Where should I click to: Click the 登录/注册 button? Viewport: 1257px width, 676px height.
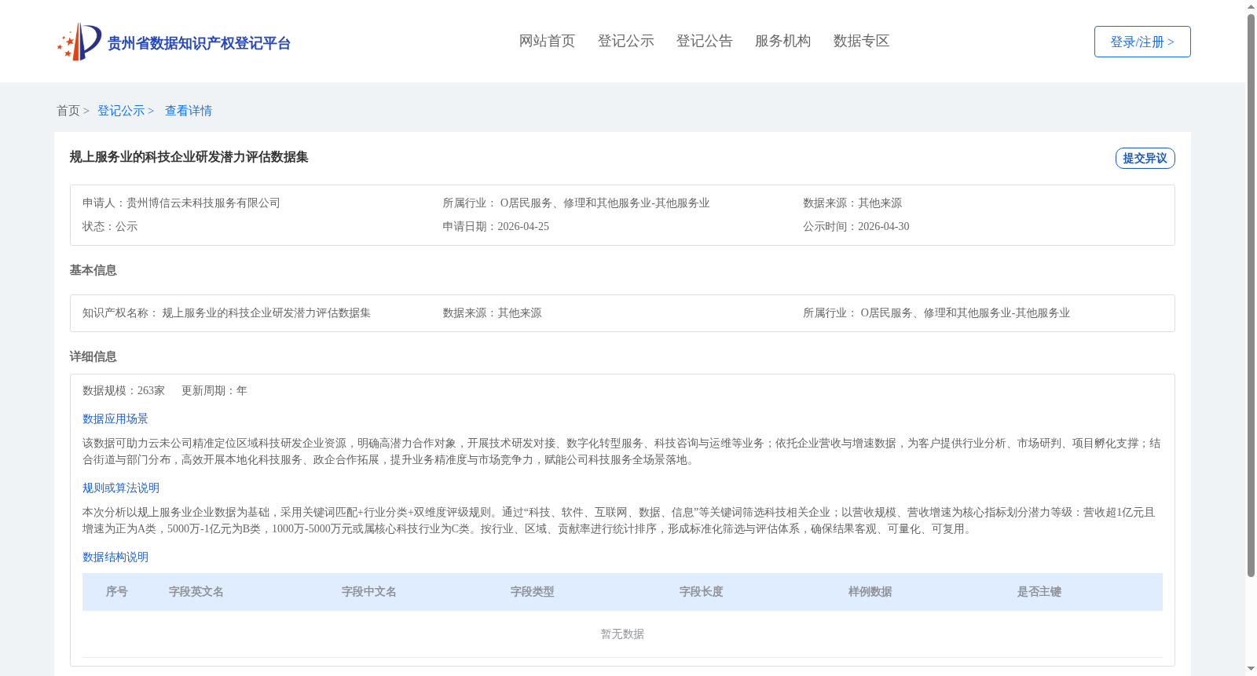click(1142, 42)
